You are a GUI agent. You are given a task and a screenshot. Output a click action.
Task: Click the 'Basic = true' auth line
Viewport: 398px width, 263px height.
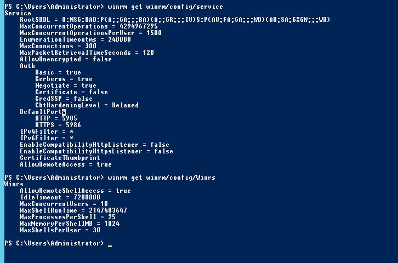tap(58, 72)
